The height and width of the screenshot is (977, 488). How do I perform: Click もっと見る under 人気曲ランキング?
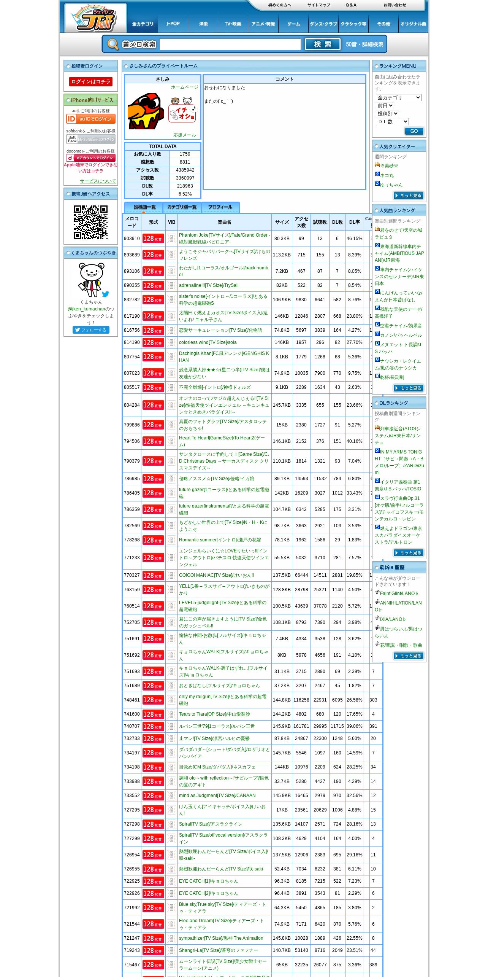(409, 388)
